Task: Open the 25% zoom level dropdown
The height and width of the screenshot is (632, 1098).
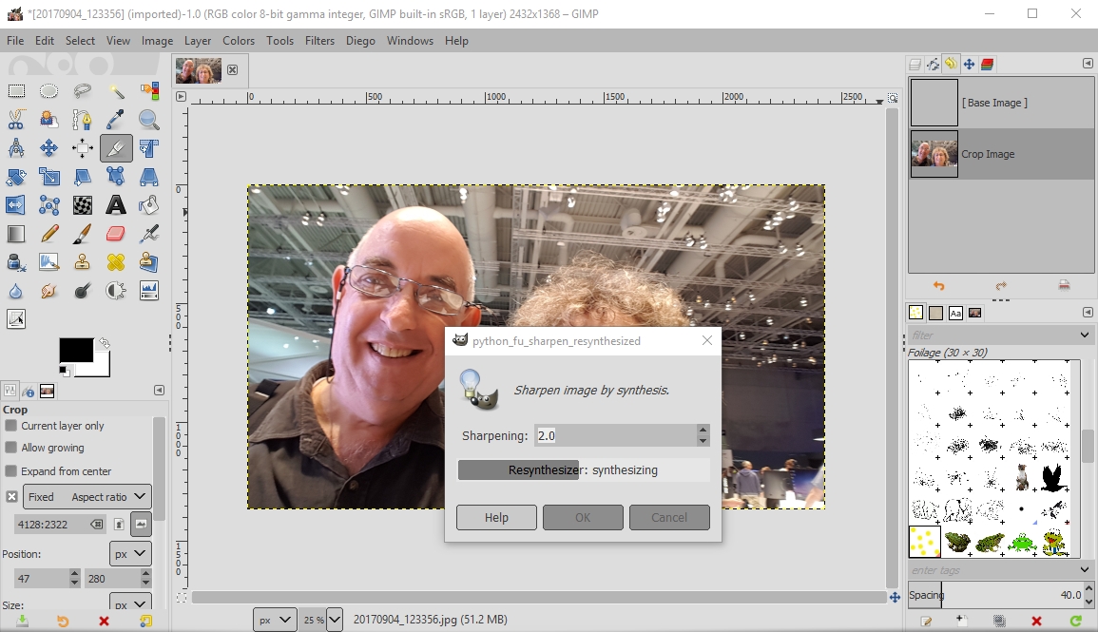Action: (335, 620)
